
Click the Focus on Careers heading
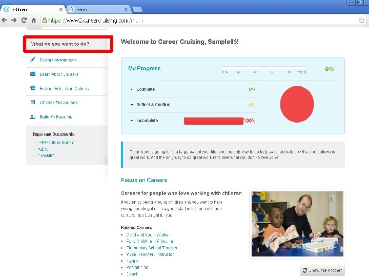point(144,180)
